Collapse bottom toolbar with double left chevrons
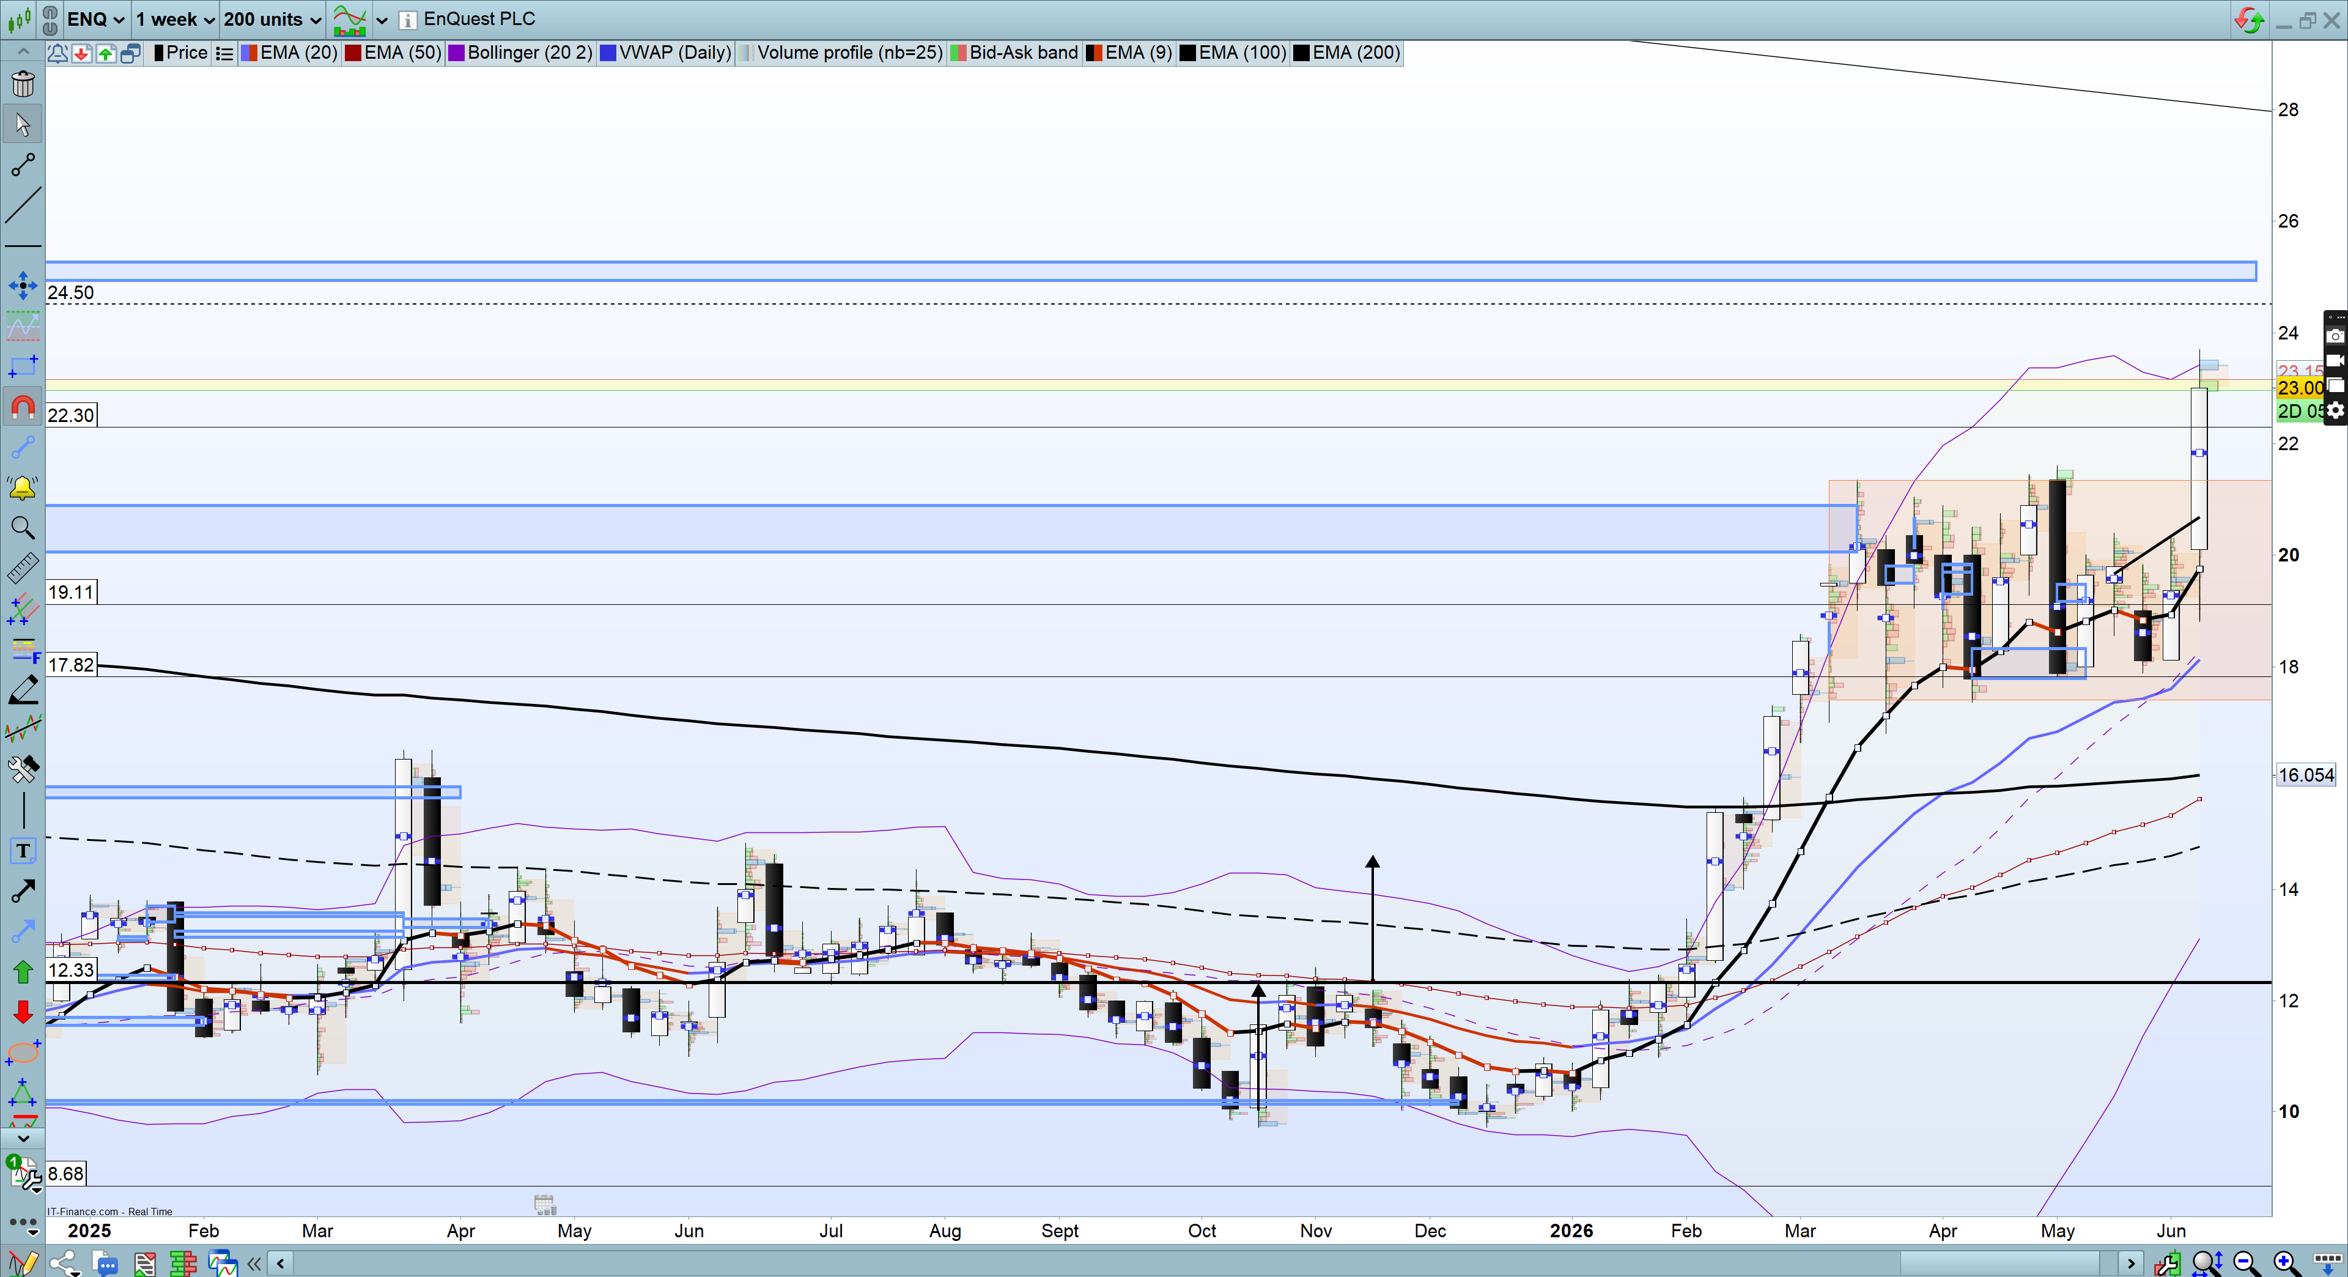Image resolution: width=2348 pixels, height=1277 pixels. [x=254, y=1264]
